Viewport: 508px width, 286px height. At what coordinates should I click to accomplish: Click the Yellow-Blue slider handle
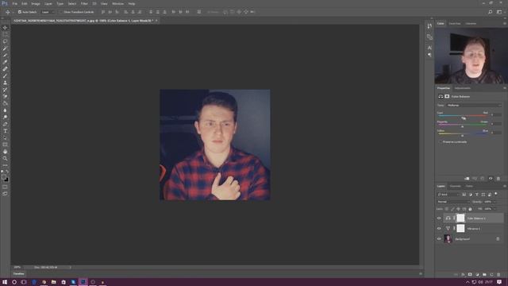tap(463, 135)
